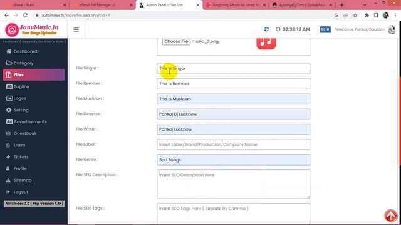
Task: Click the red scroll-to-top arrow button
Action: point(390,216)
